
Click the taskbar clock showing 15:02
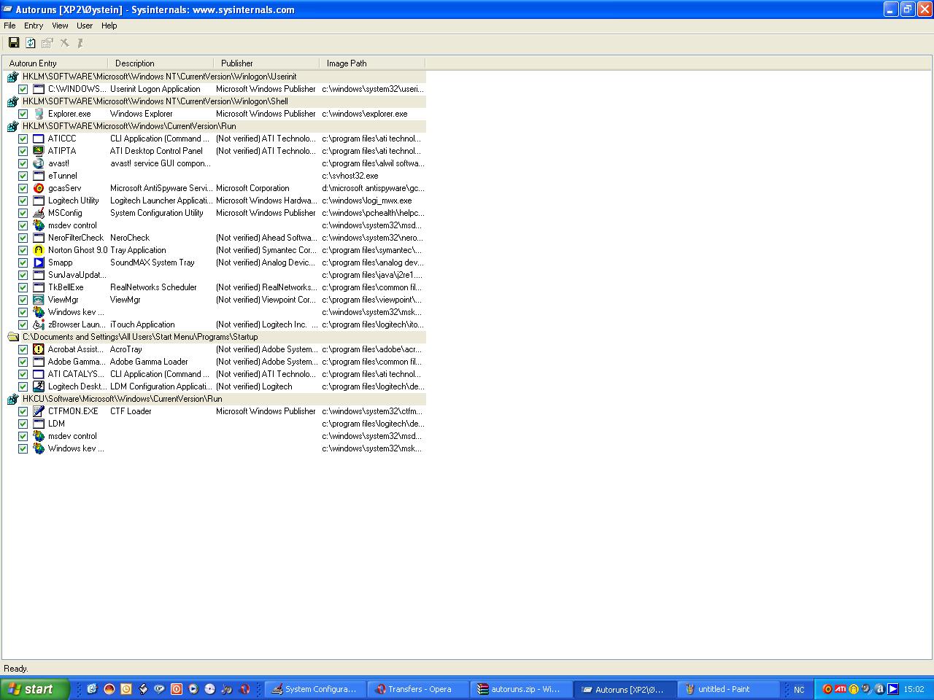pos(914,689)
